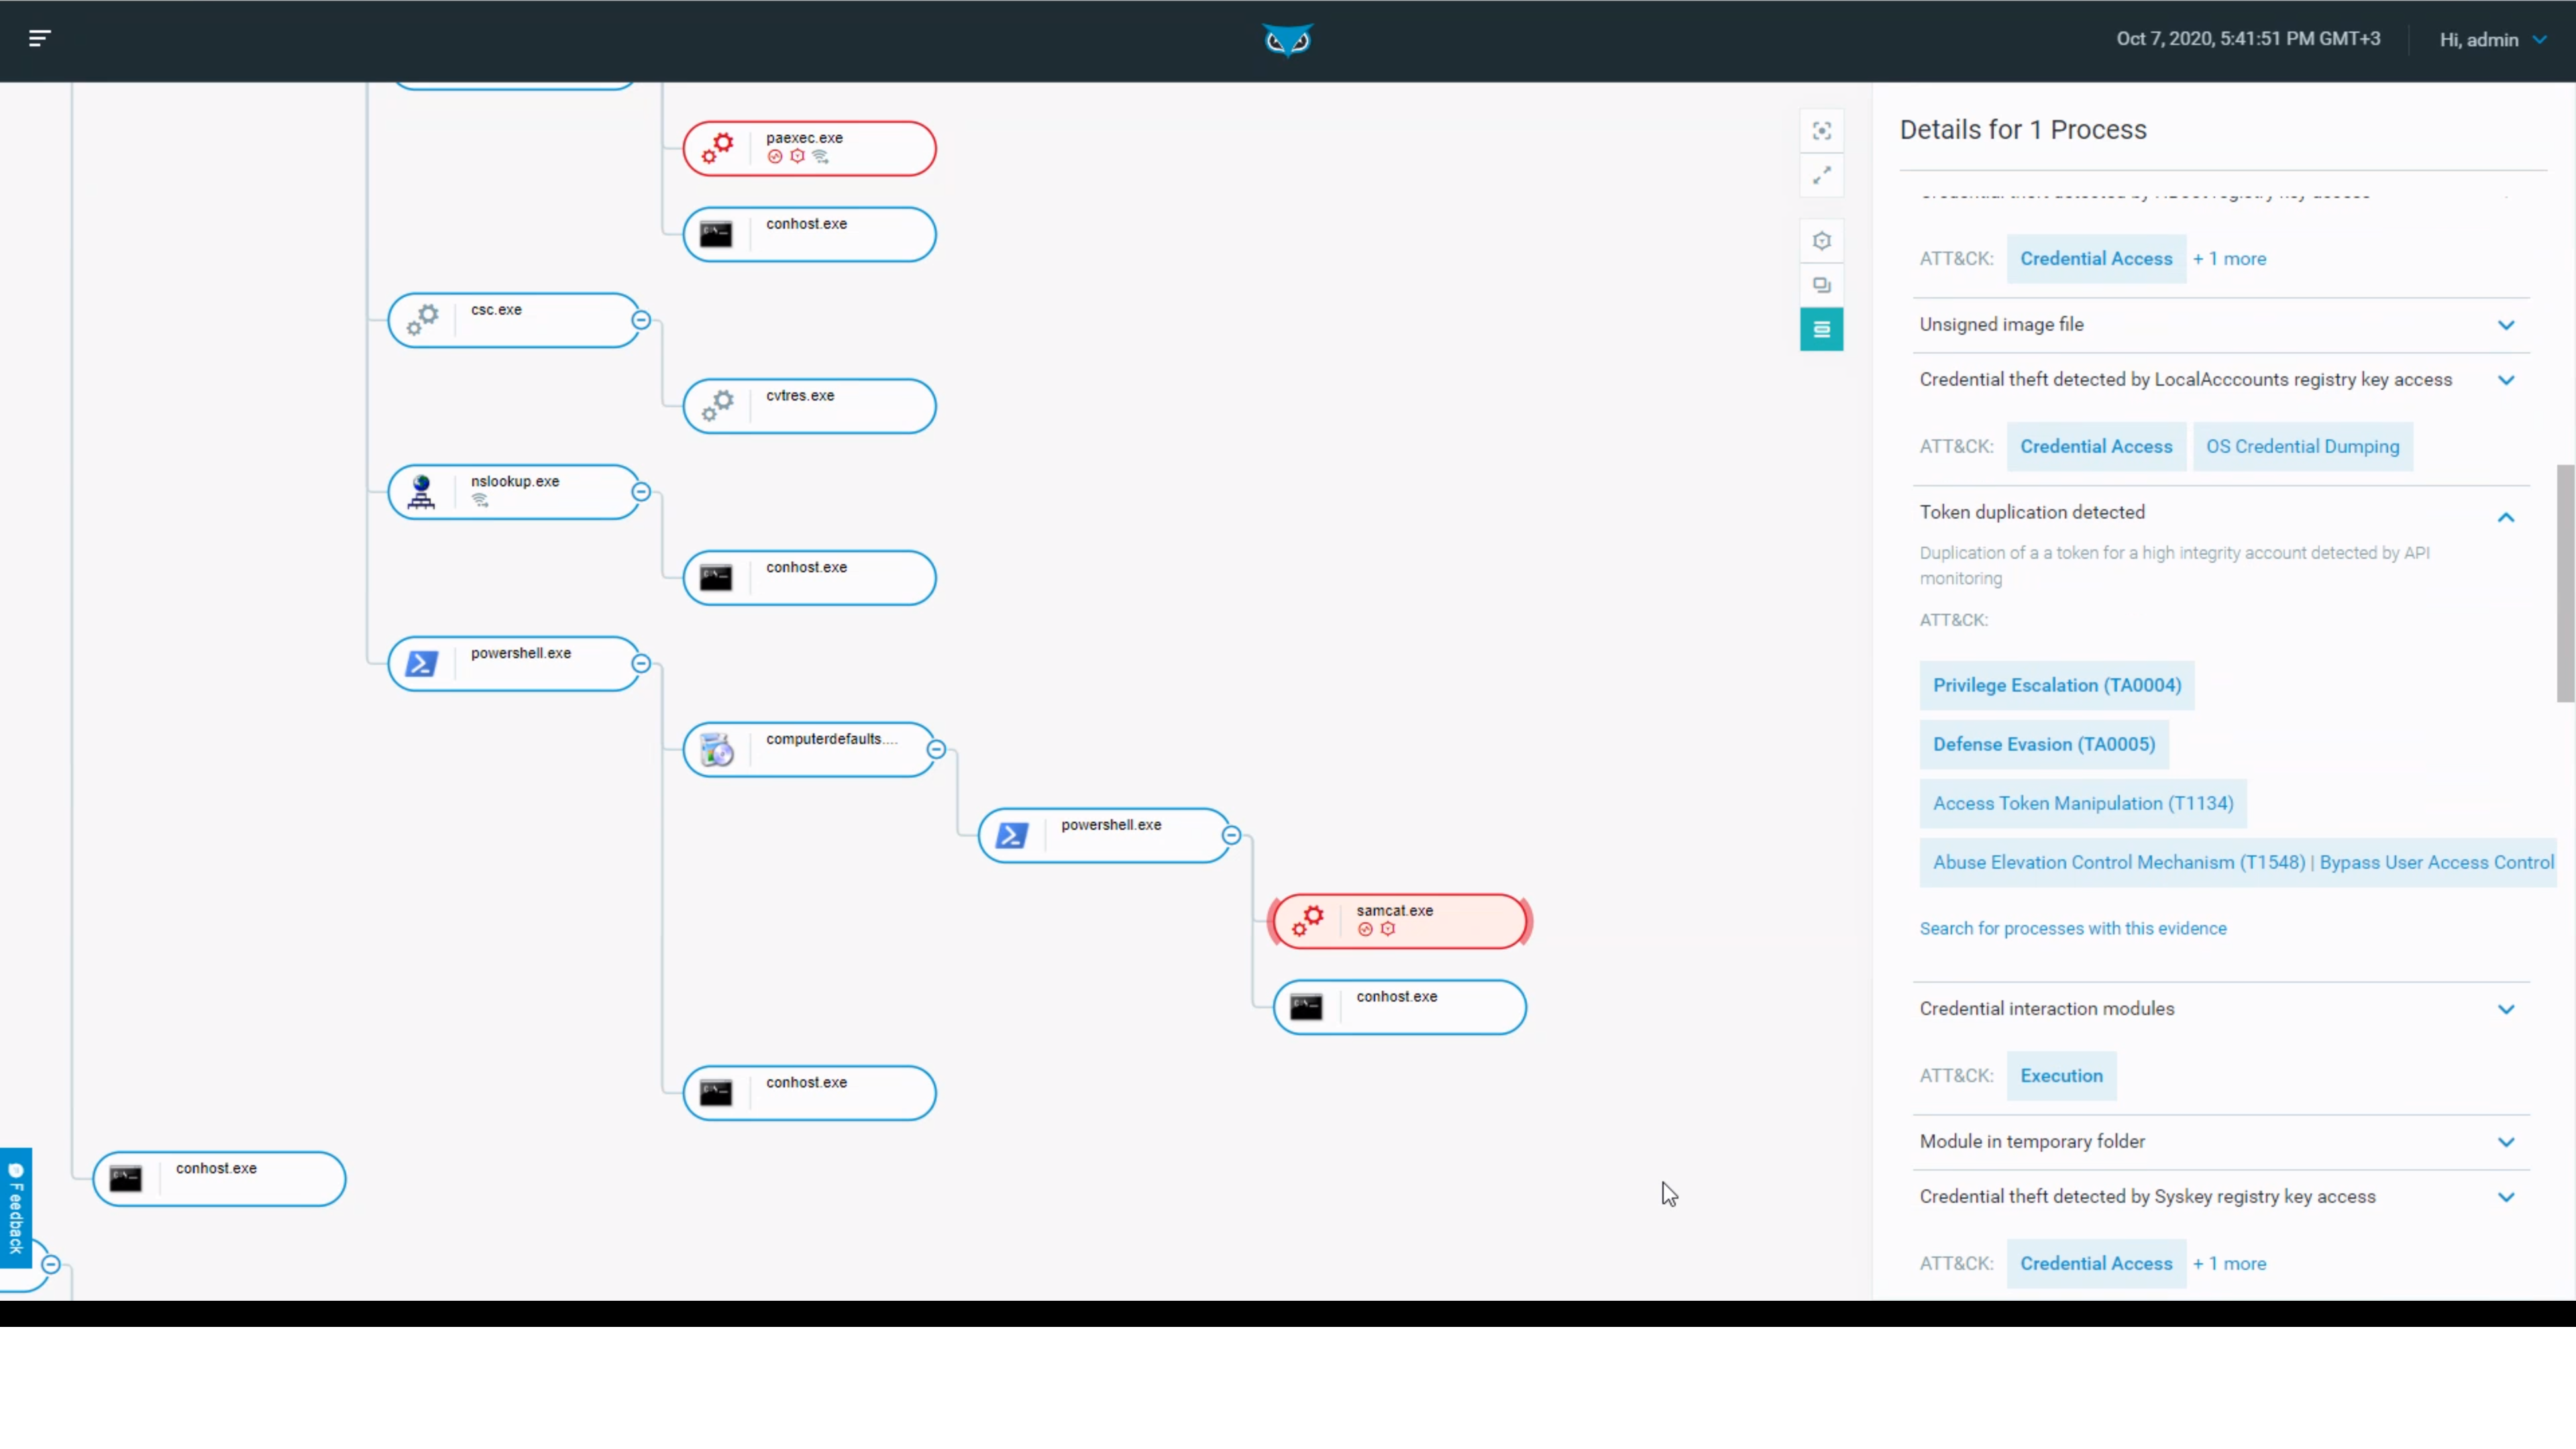Open the Feedback side tab
This screenshot has width=2576, height=1449.
click(x=16, y=1208)
